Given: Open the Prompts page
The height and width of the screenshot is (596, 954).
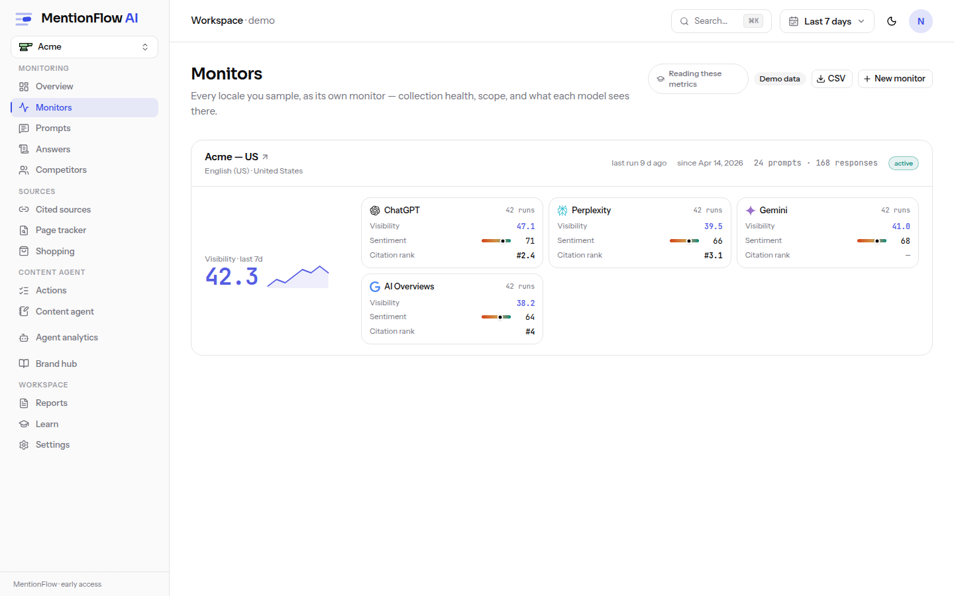Looking at the screenshot, I should [84, 128].
